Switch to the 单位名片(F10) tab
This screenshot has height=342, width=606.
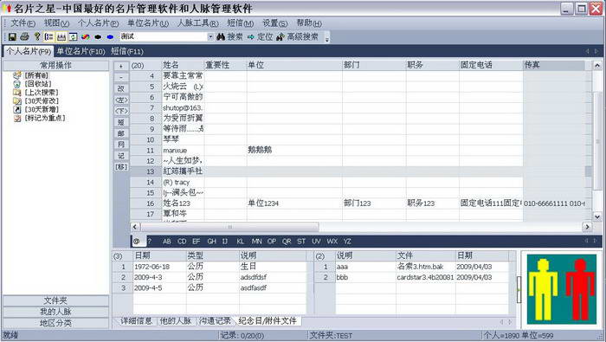click(x=81, y=51)
